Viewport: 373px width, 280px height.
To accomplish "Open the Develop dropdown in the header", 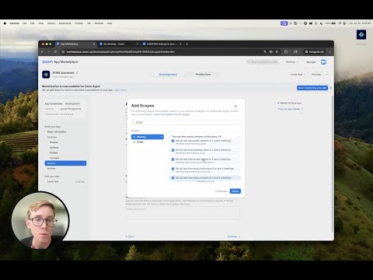I will (x=292, y=62).
